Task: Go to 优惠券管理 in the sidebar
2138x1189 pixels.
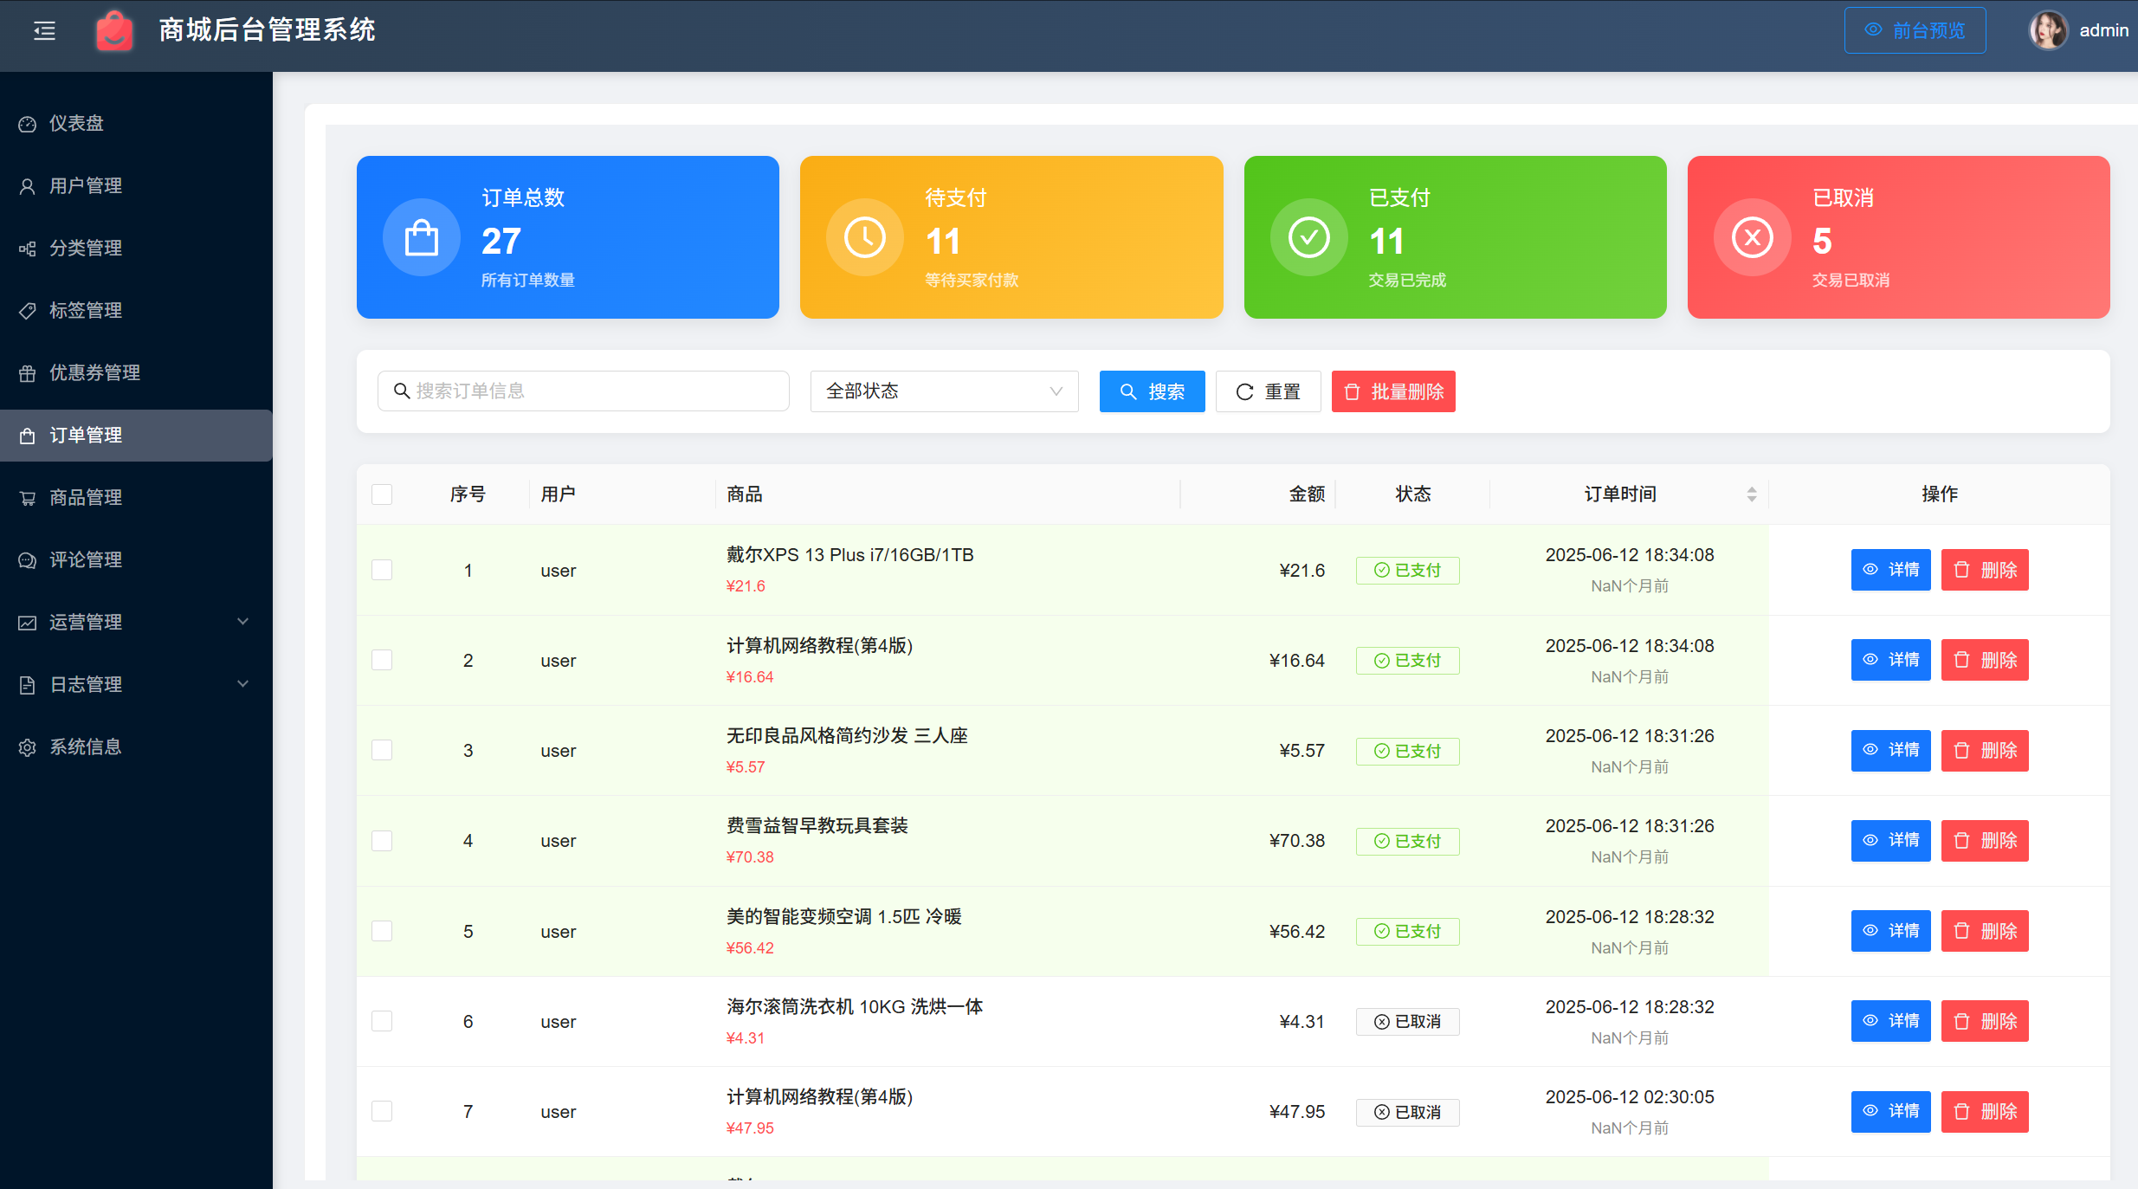Action: [94, 372]
